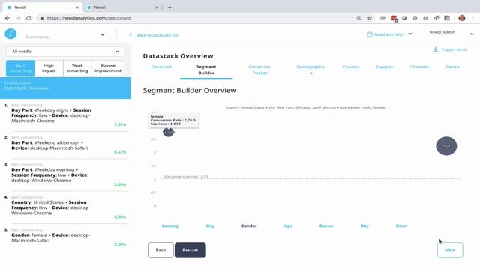480x270 pixels.
Task: Open the Chrome profile avatar
Action: pos(462,18)
